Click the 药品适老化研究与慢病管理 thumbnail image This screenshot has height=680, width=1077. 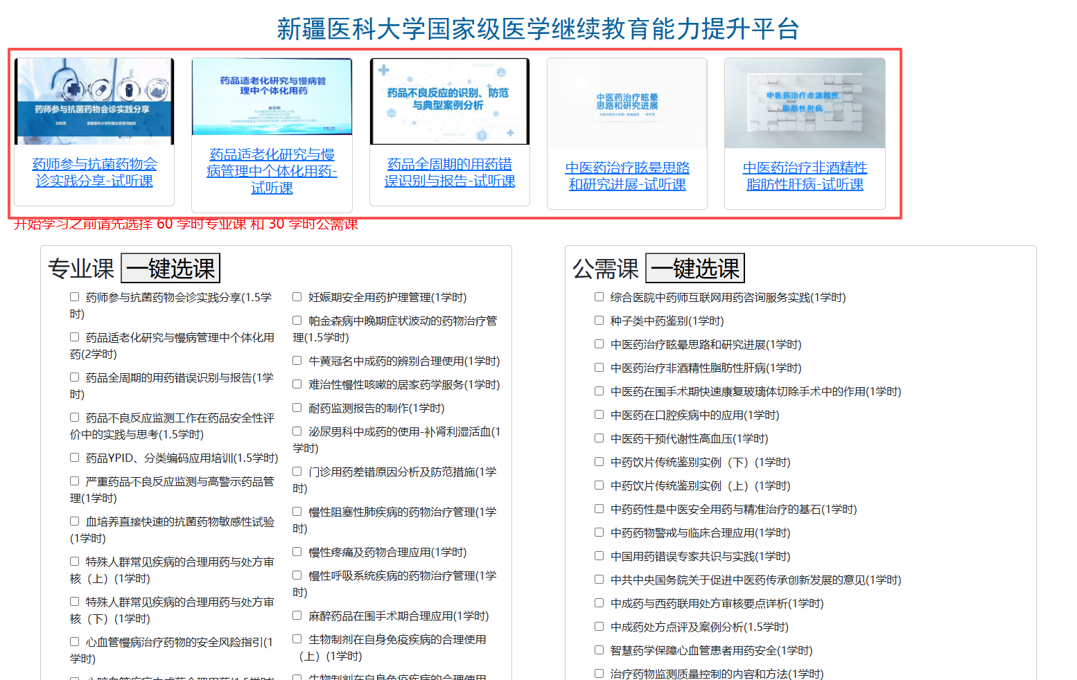pyautogui.click(x=272, y=97)
